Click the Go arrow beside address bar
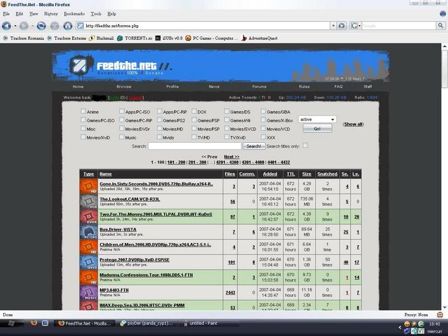Screen dimensions: 448x336 click(x=342, y=26)
